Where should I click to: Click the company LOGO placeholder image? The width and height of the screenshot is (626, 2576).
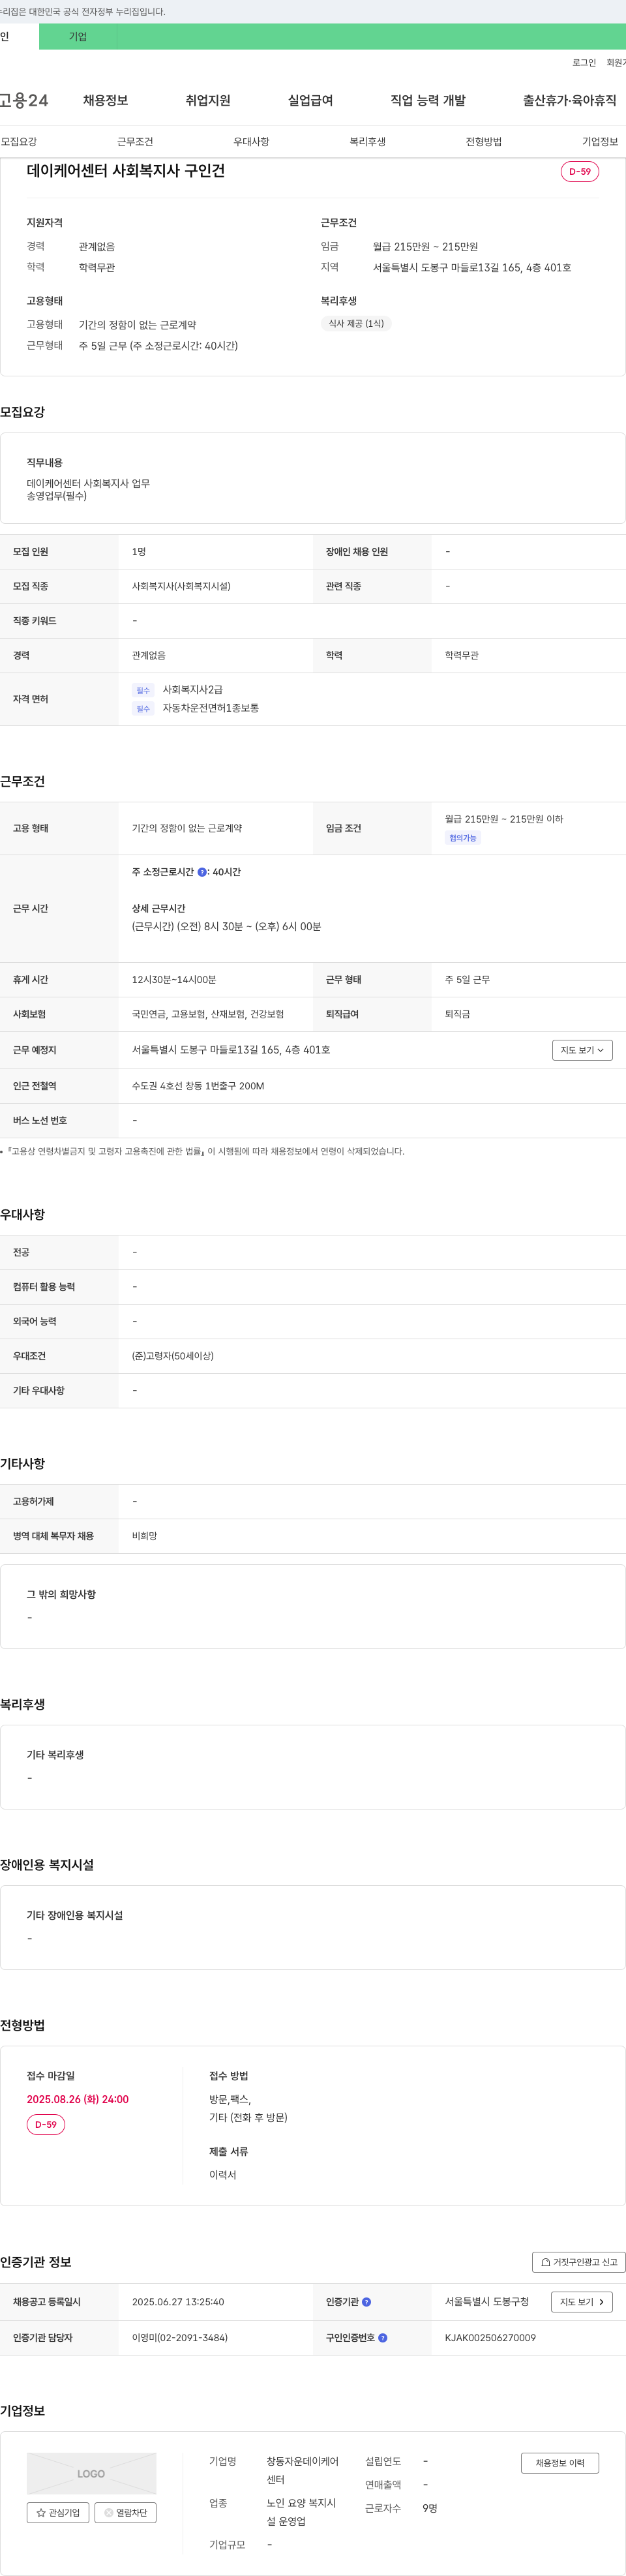91,2473
